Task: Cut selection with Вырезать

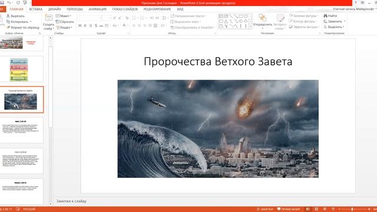Action: (x=15, y=16)
